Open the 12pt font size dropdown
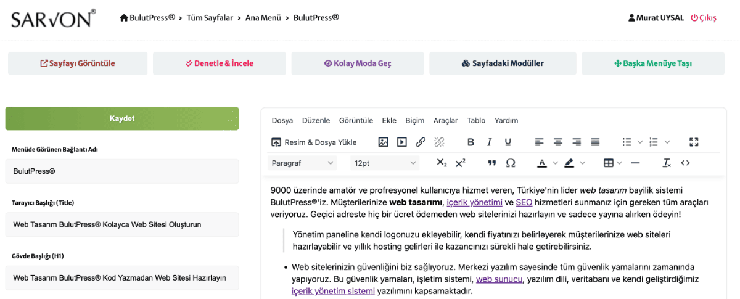Viewport: 740px width, 299px height. (385, 163)
